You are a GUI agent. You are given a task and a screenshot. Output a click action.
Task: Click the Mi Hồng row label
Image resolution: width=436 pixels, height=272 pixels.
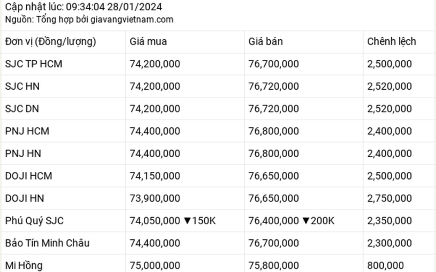pyautogui.click(x=23, y=265)
